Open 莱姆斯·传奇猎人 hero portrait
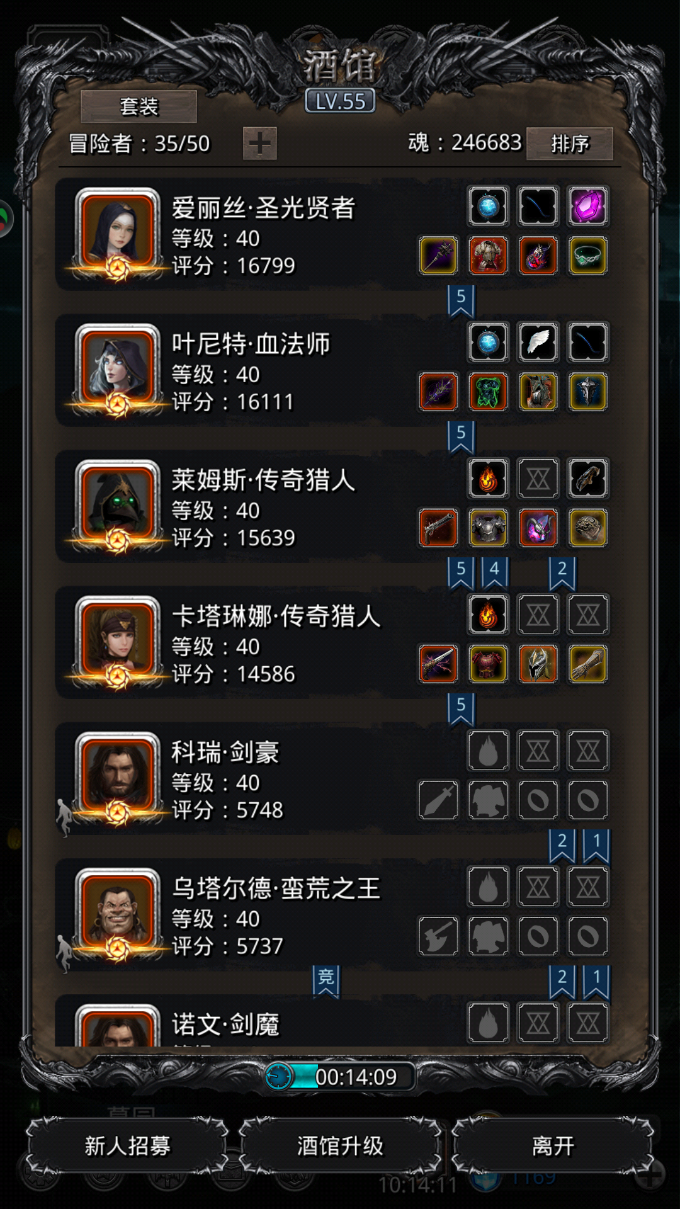 pos(118,504)
